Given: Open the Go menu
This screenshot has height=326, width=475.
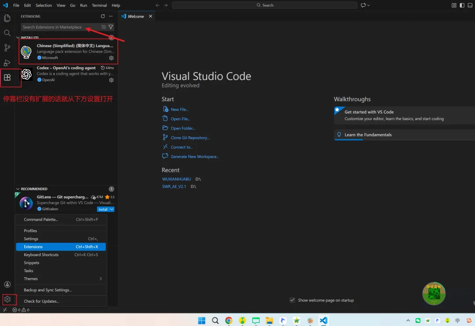Looking at the screenshot, I should point(73,5).
